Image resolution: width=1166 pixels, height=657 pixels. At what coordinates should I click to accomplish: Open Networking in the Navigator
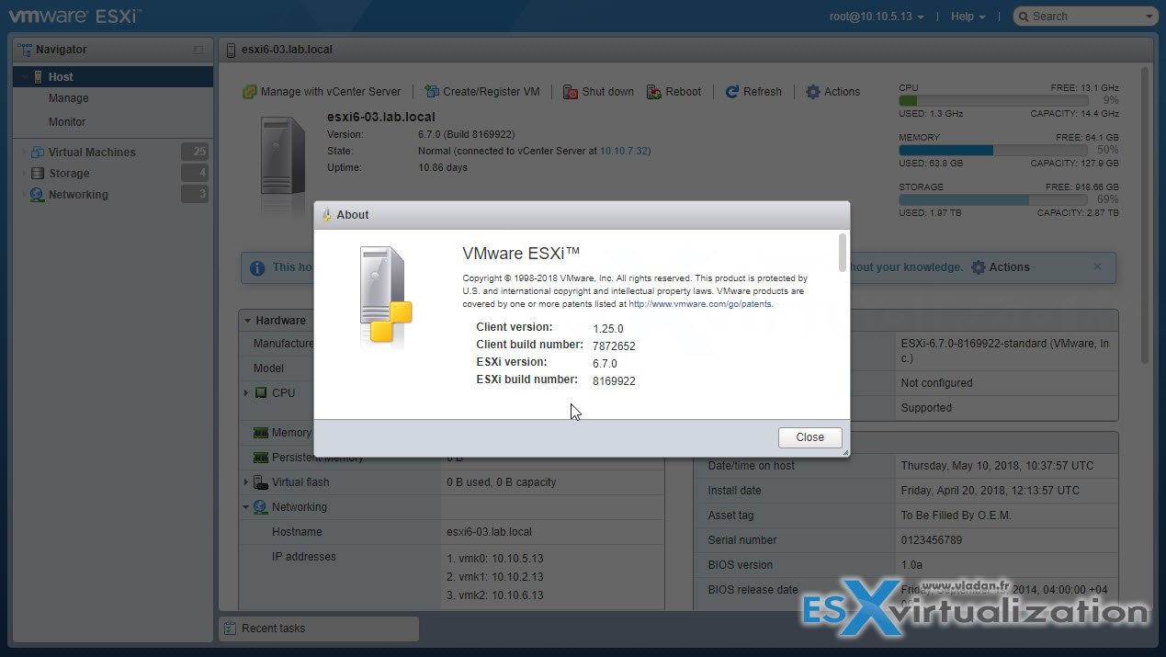[x=78, y=195]
